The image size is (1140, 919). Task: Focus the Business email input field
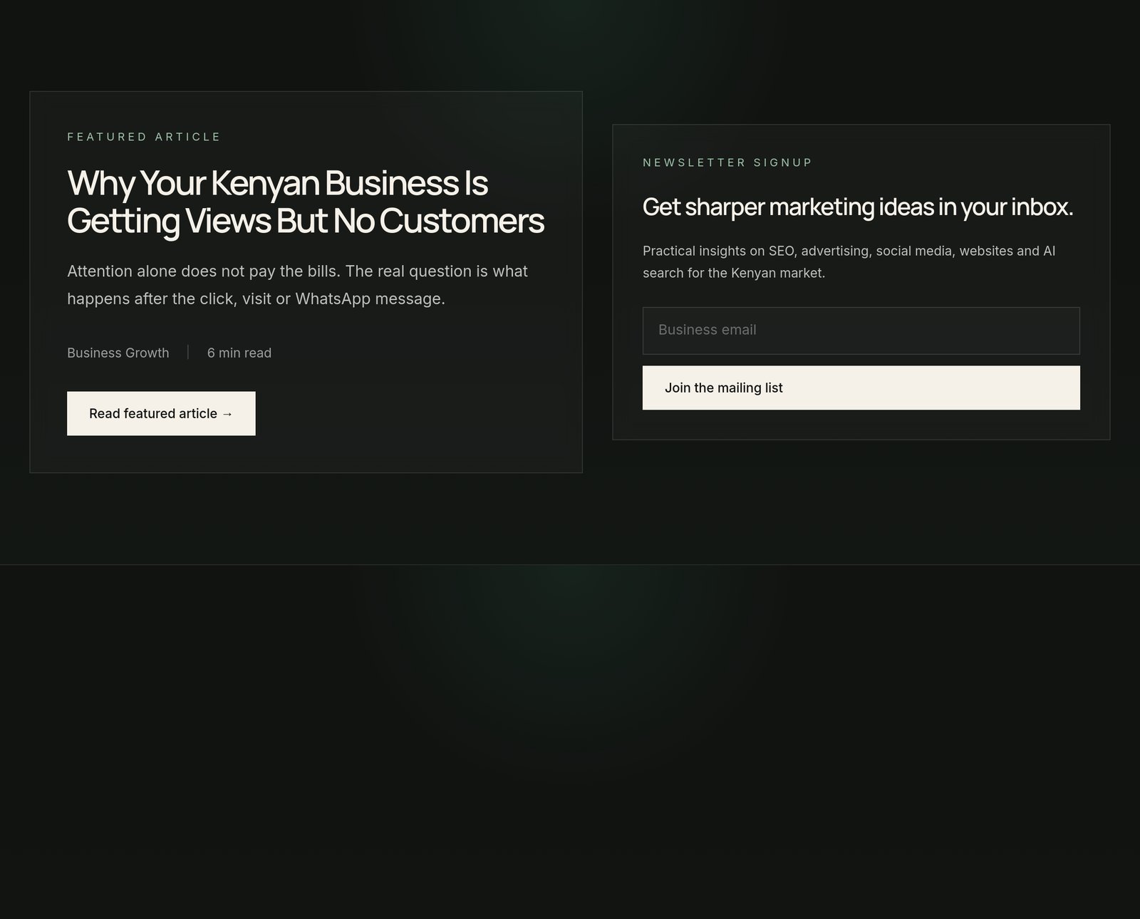click(861, 331)
